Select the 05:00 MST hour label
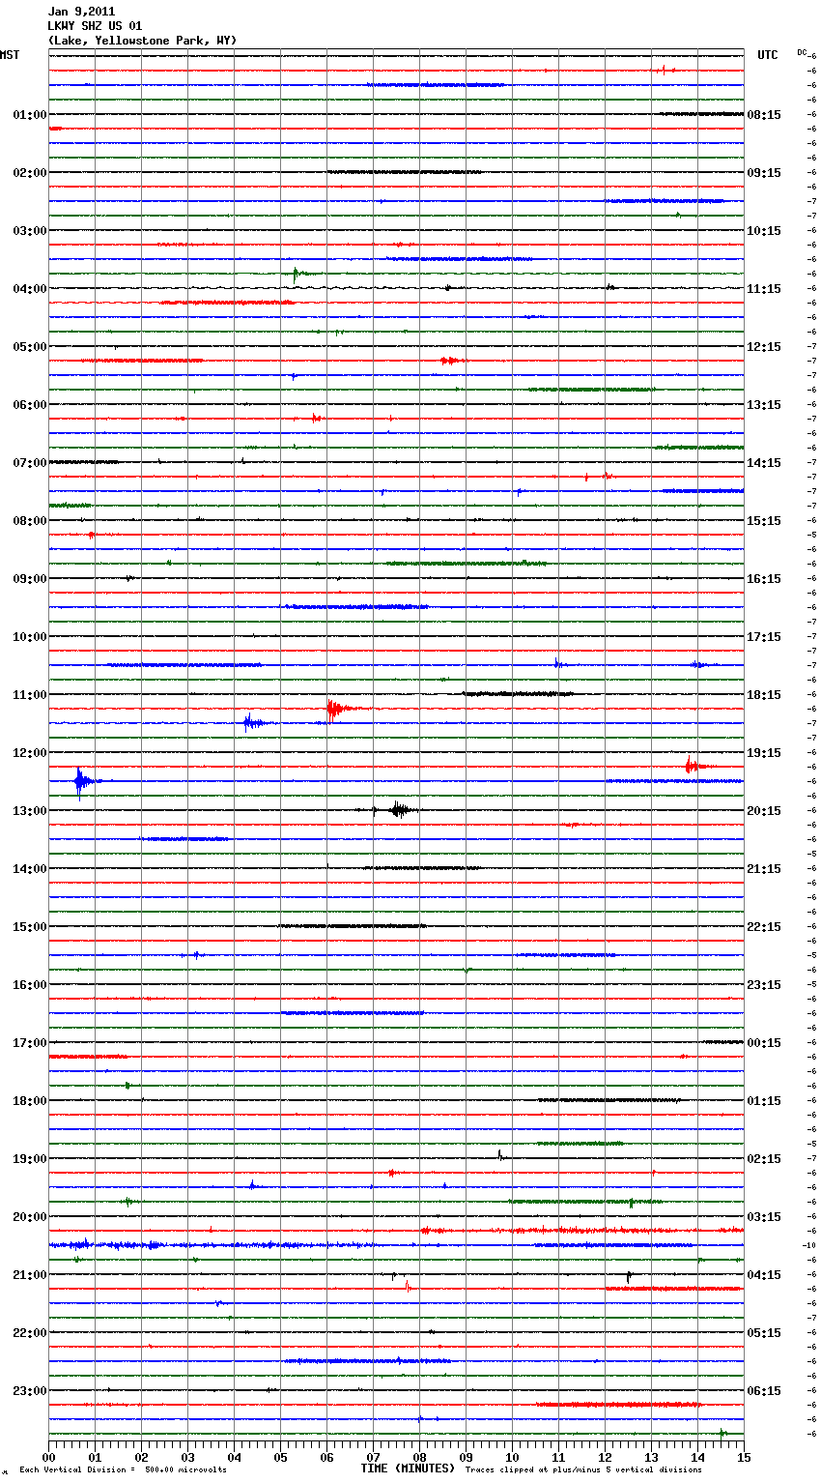 point(30,347)
